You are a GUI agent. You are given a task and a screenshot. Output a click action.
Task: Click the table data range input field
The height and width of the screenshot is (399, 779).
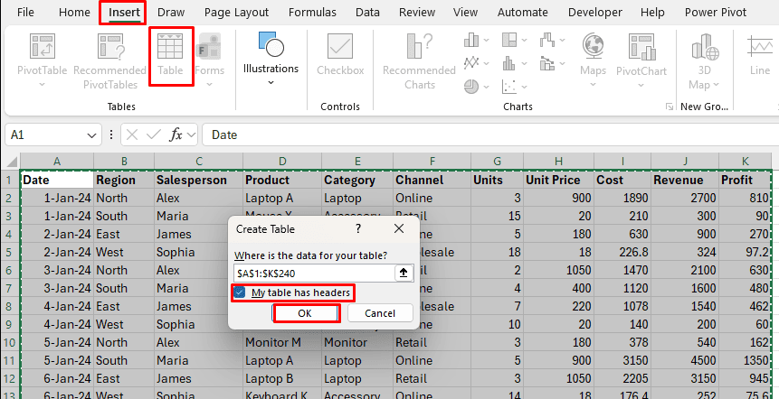[x=313, y=272]
